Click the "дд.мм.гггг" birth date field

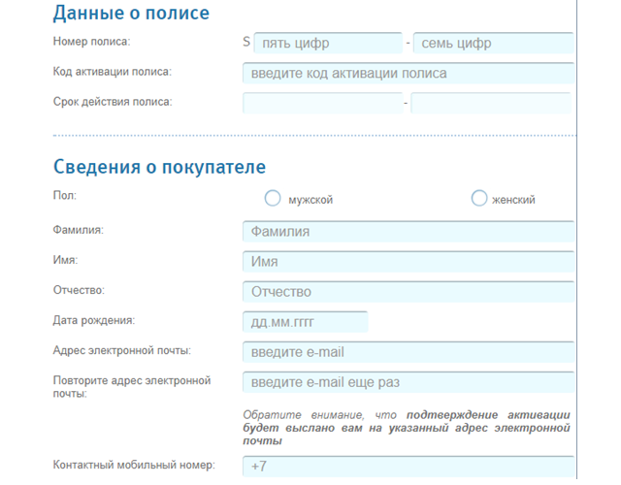coord(306,322)
